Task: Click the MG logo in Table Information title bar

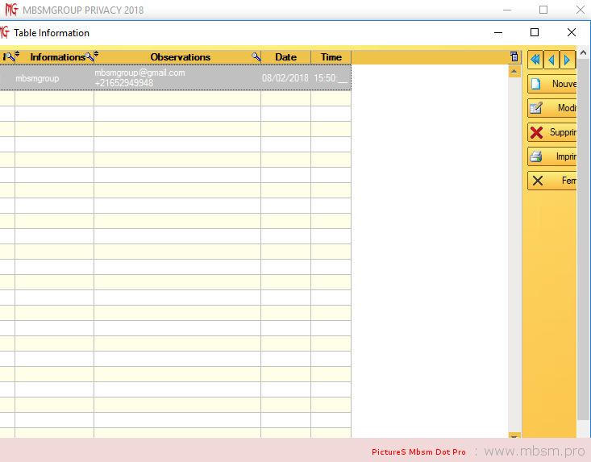Action: (x=5, y=32)
